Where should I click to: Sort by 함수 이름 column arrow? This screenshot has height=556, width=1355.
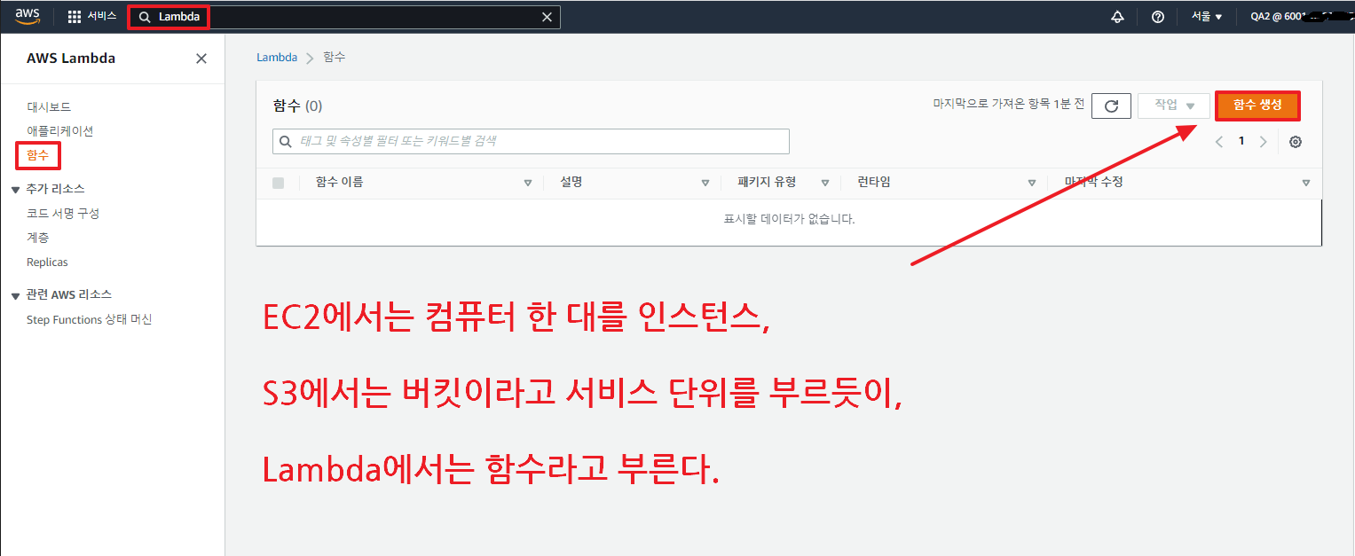coord(528,183)
